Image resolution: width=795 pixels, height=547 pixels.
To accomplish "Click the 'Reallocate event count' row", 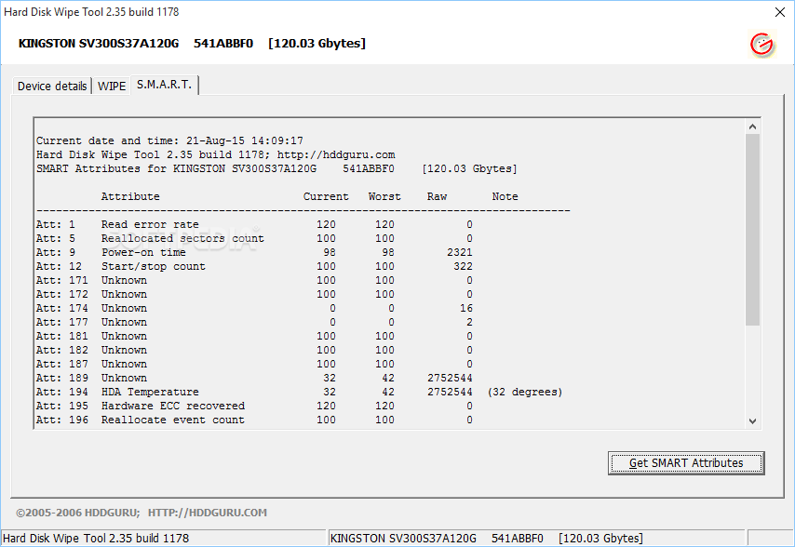I will 254,420.
